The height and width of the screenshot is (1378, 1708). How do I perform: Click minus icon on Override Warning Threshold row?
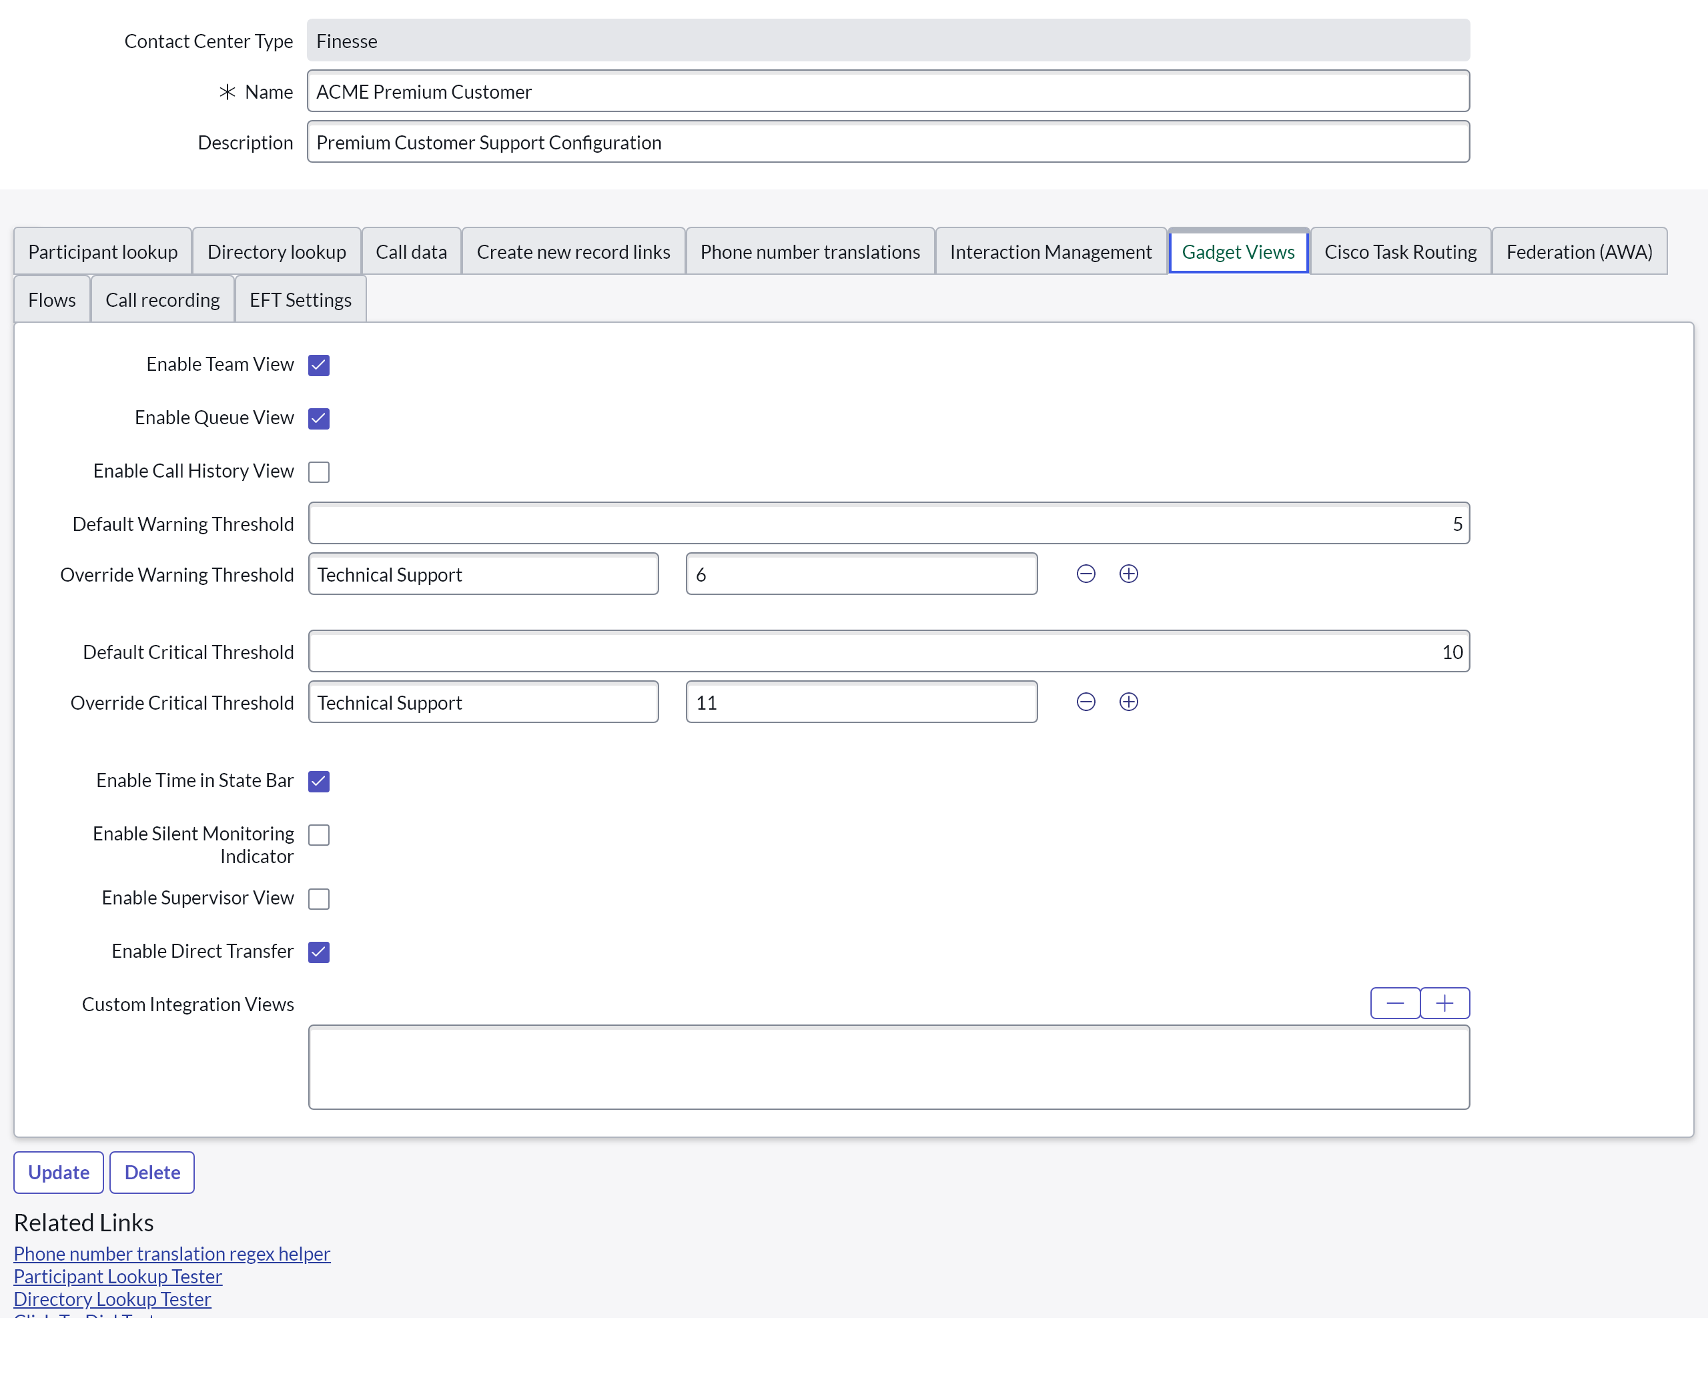point(1086,574)
